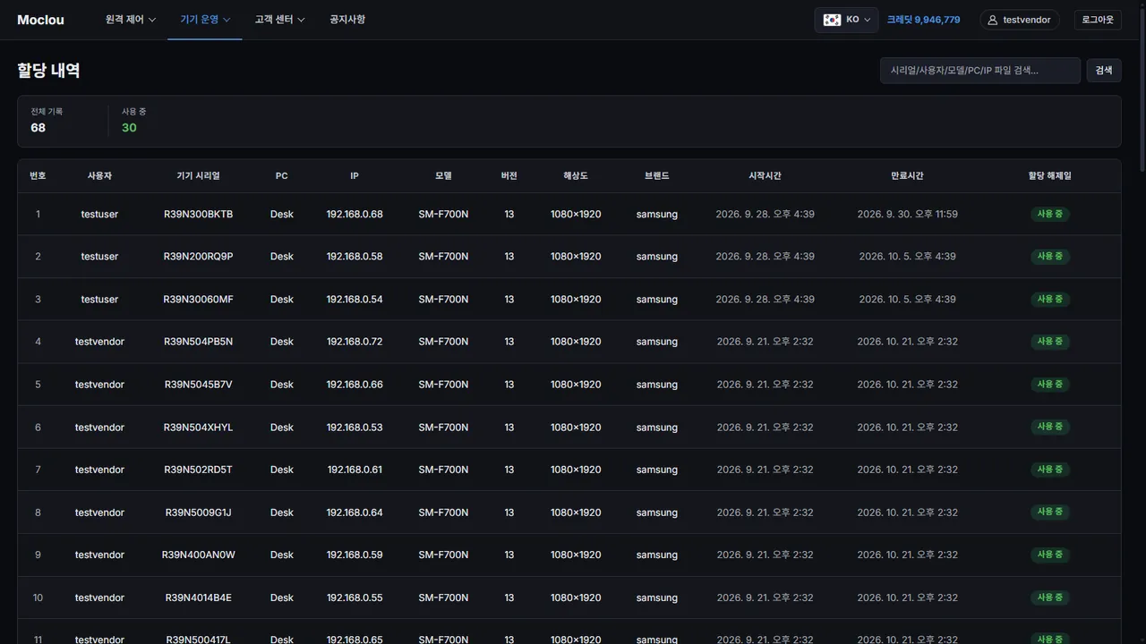Select IP address 192.168.0.72

[355, 342]
